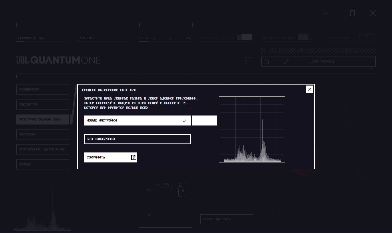392x233 pixels.
Task: Click the центрирование recenter button
Action: pos(367,37)
